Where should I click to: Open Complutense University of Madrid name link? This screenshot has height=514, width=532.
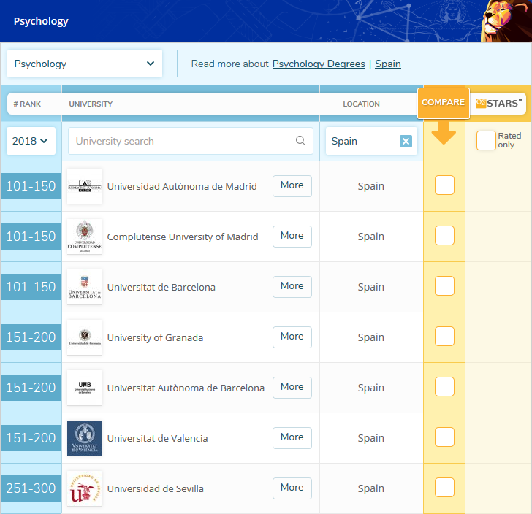(183, 237)
